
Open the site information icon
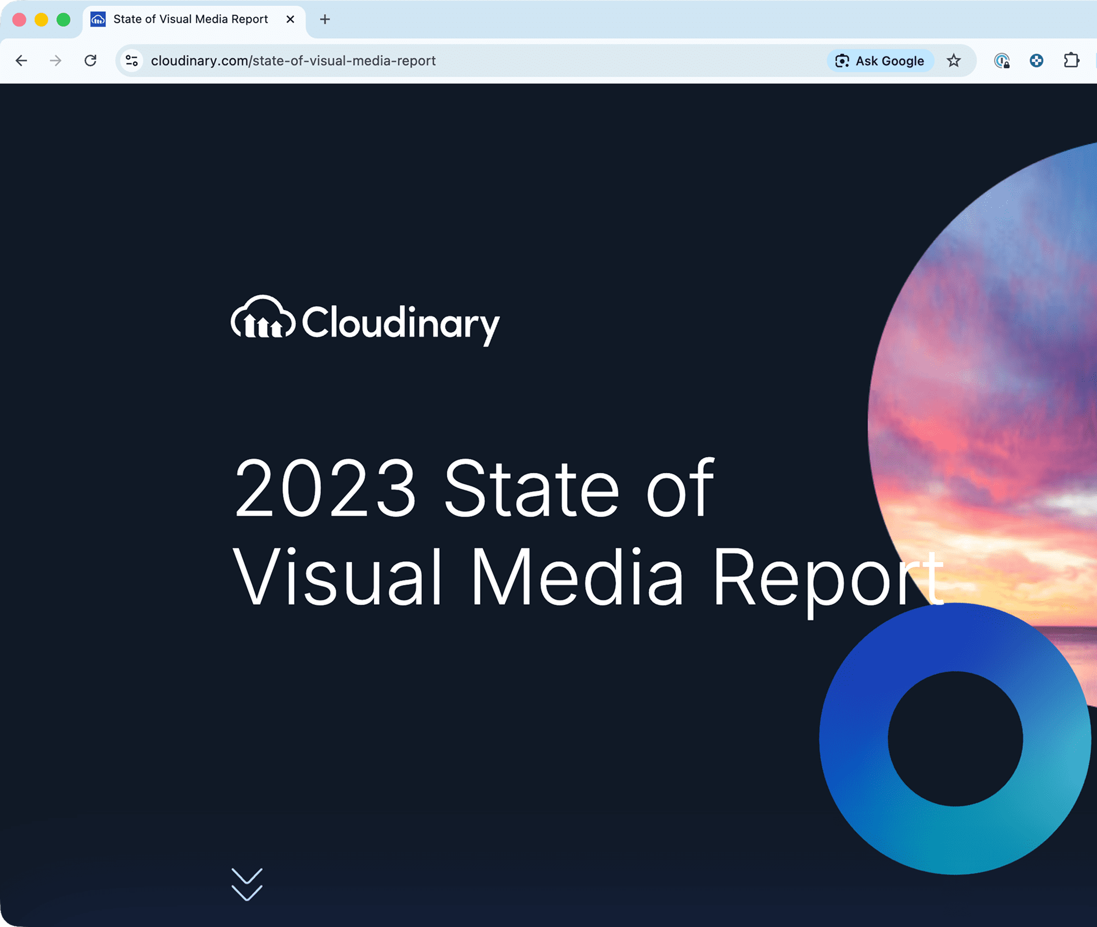(x=132, y=61)
